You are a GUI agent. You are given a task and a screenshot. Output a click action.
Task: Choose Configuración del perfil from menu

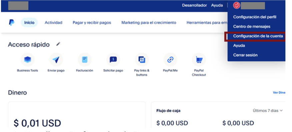255,17
